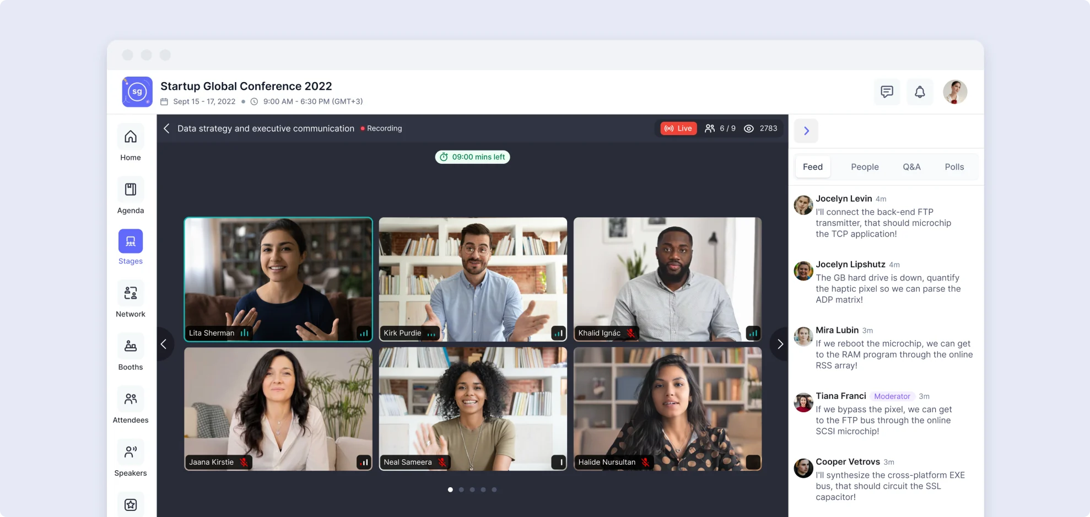Viewport: 1090px width, 517px height.
Task: Select Halide Nursultan's video tile
Action: click(667, 409)
